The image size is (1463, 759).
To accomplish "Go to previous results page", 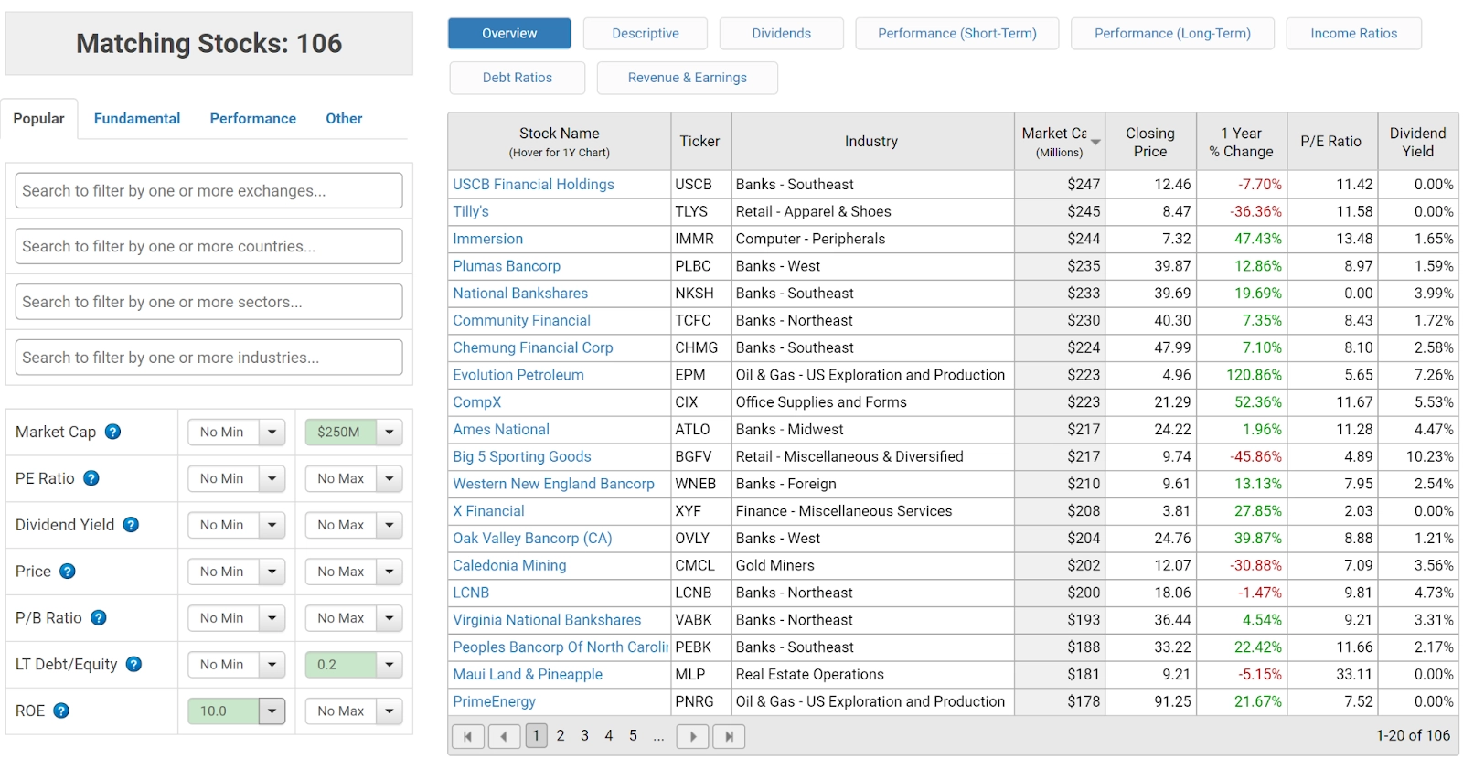I will pos(504,736).
